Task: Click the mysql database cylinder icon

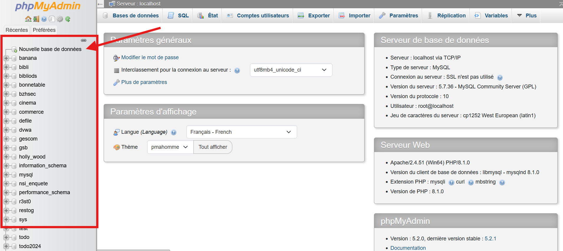Action: pyautogui.click(x=14, y=175)
